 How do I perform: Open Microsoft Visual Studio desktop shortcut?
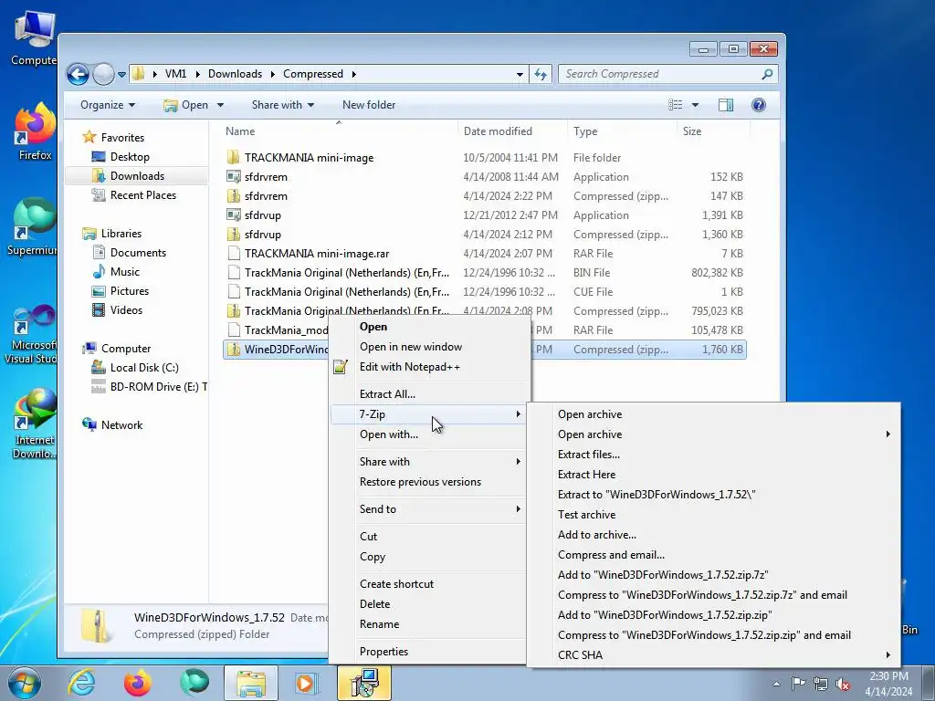click(32, 334)
